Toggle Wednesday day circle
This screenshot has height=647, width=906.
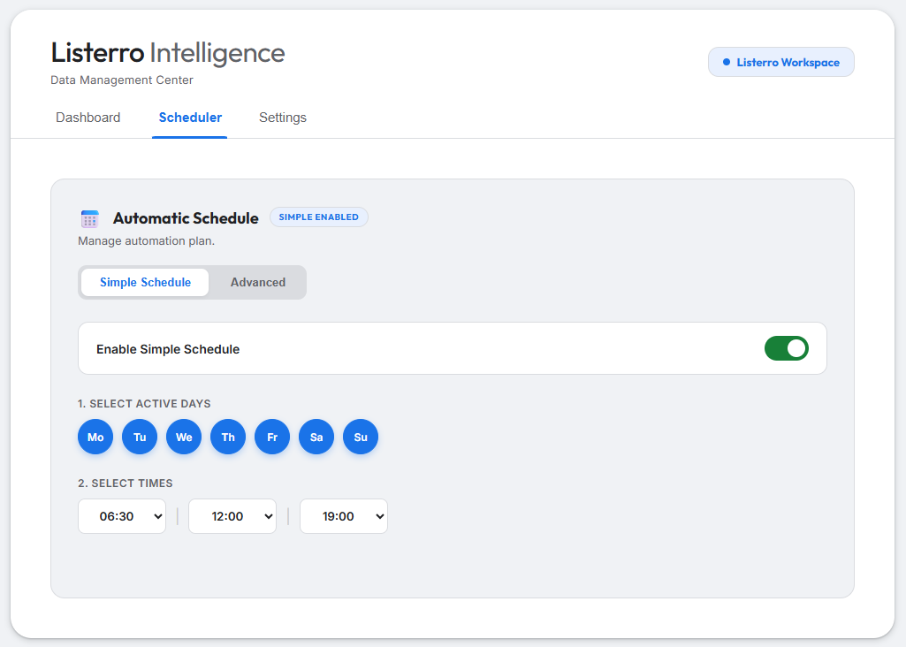tap(184, 438)
